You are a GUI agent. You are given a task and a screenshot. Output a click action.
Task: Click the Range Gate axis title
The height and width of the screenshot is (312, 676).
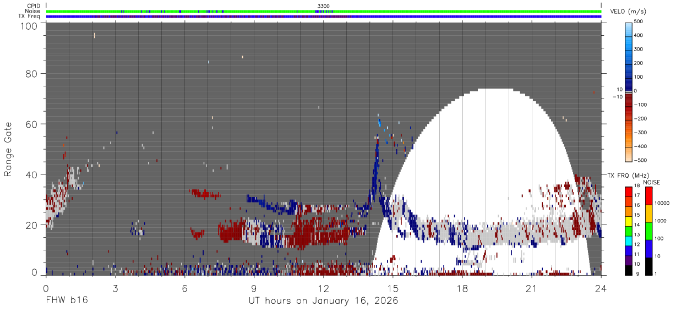9,150
